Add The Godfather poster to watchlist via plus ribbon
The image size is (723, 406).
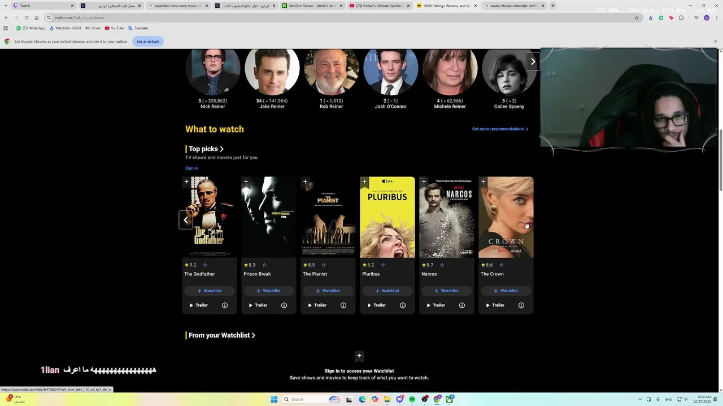click(x=187, y=182)
